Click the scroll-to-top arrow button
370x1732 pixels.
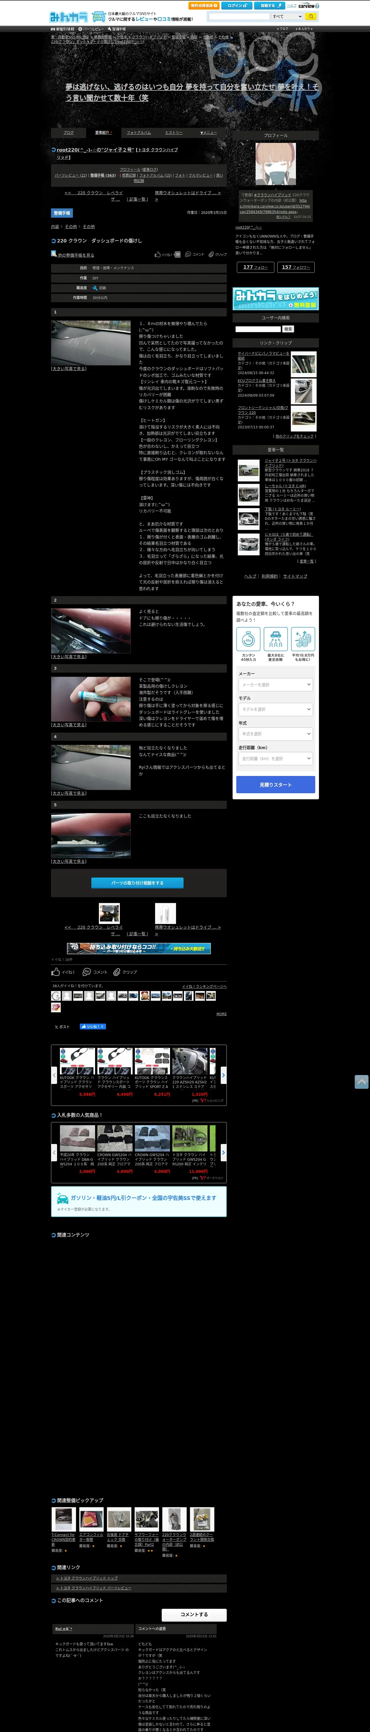[361, 1082]
